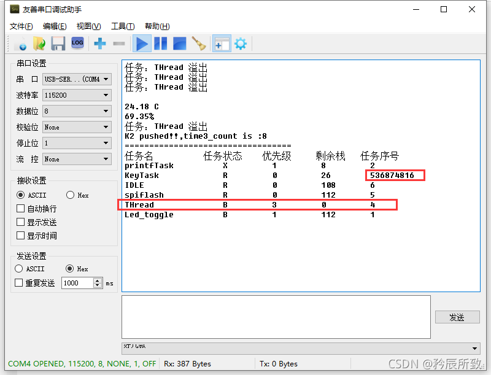Toggle logging with the LOG icon
The height and width of the screenshot is (375, 491).
point(77,43)
